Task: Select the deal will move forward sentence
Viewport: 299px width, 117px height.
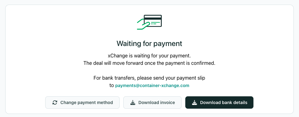Action: click(x=149, y=63)
